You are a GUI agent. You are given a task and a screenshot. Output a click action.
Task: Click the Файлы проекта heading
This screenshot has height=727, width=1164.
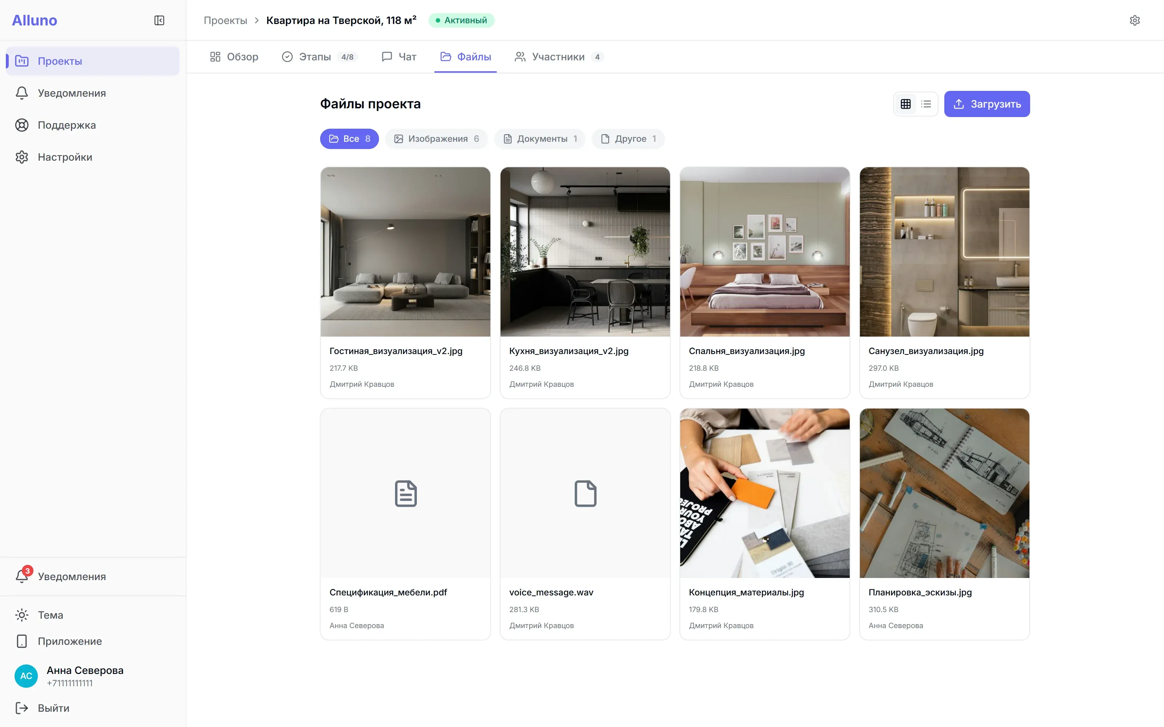(x=370, y=104)
